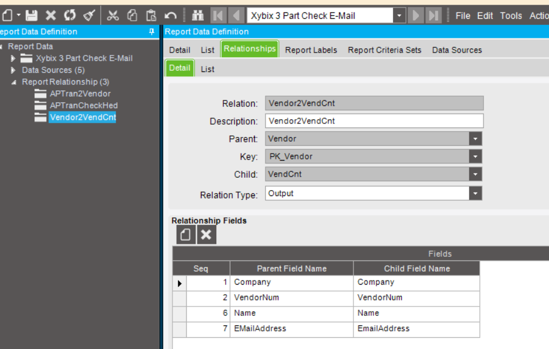
Task: Go to next record arrow icon
Action: coord(416,15)
